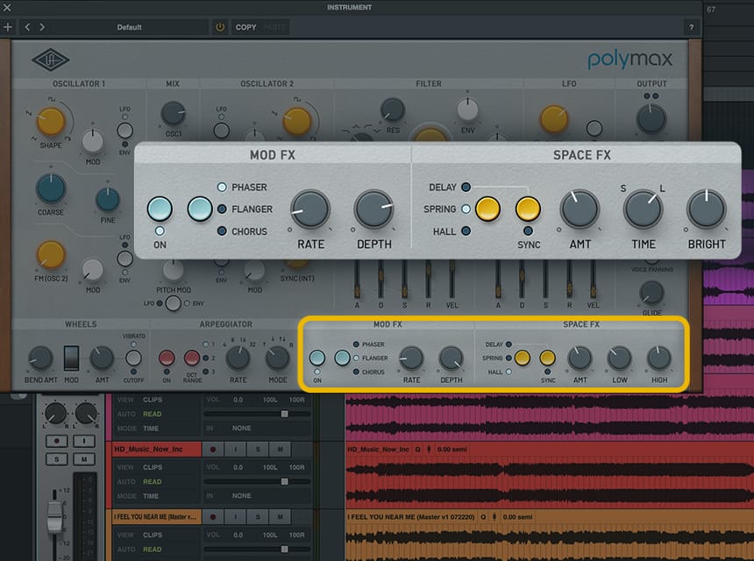Click the SPACE FX HIGH knob
The width and height of the screenshot is (754, 561).
pos(659,359)
